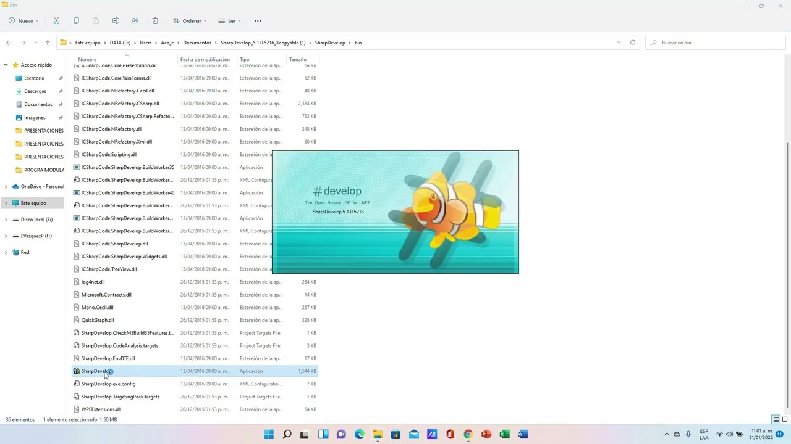This screenshot has height=444, width=791.
Task: Click the SharpDevelop splash screen image
Action: pyautogui.click(x=395, y=212)
